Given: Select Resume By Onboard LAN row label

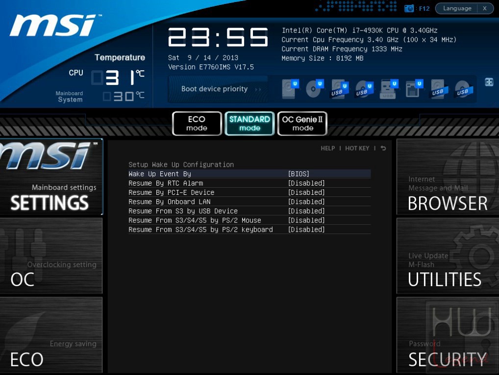Looking at the screenshot, I should pos(169,201).
